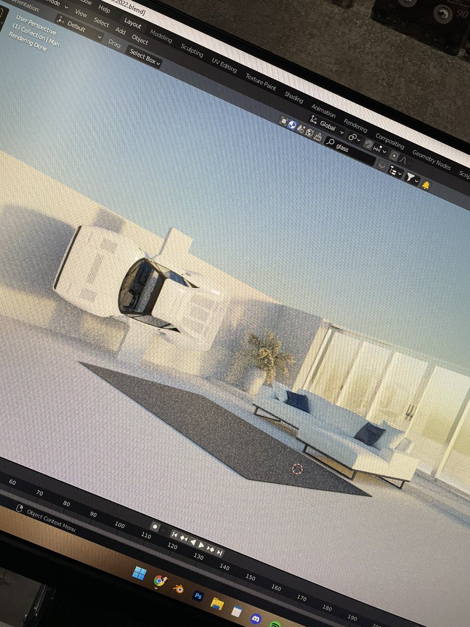Screen dimensions: 470x627
Task: Click the yellow bell notification icon
Action: (426, 185)
